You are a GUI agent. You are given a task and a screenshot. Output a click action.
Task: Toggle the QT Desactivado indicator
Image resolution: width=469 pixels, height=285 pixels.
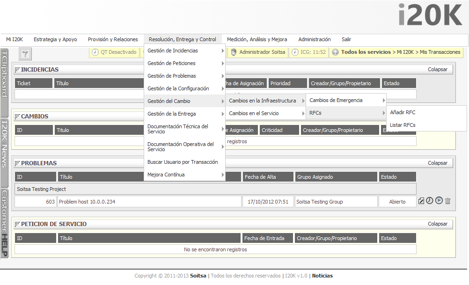click(114, 52)
